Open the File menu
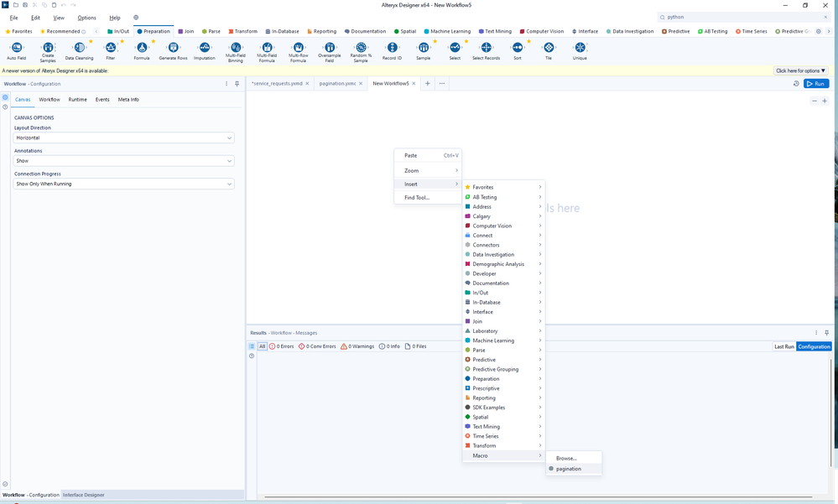 pyautogui.click(x=14, y=18)
